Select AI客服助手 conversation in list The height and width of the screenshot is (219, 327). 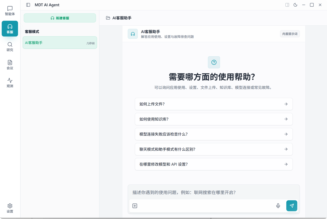60,43
